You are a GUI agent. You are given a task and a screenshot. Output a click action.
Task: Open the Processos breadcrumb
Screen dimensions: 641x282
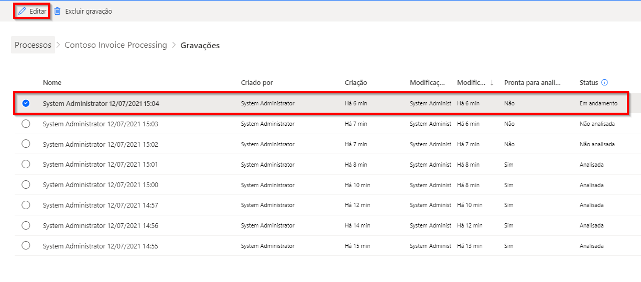pyautogui.click(x=33, y=45)
